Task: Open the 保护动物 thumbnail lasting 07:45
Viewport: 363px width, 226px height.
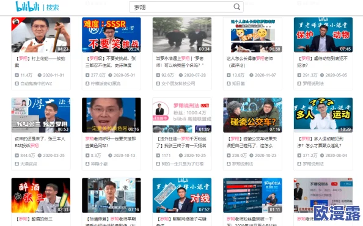Action: 323,35
